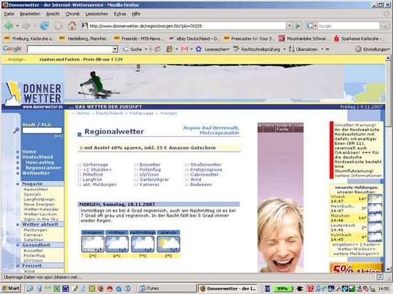
Task: Switch to the iTunes taskbar button
Action: [x=166, y=288]
